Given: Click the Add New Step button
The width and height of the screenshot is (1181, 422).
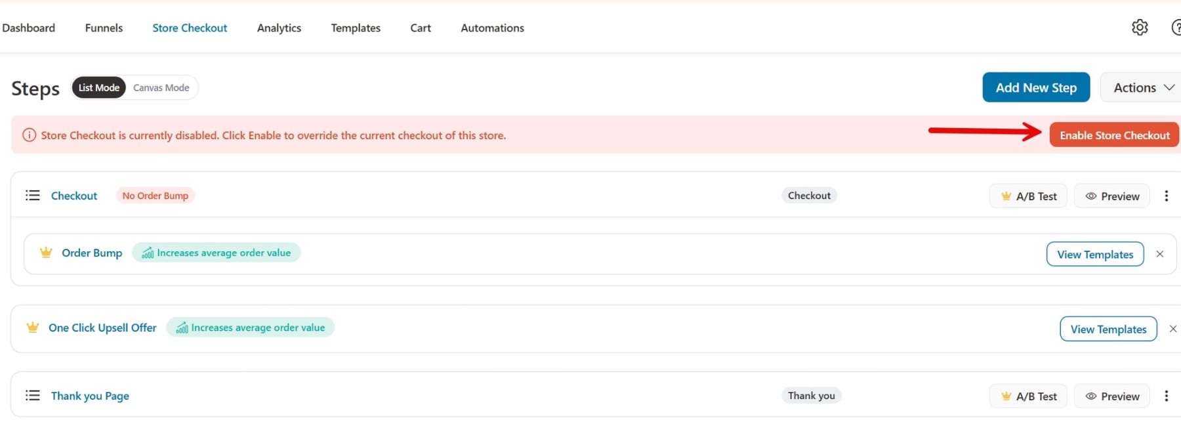Looking at the screenshot, I should coord(1036,87).
